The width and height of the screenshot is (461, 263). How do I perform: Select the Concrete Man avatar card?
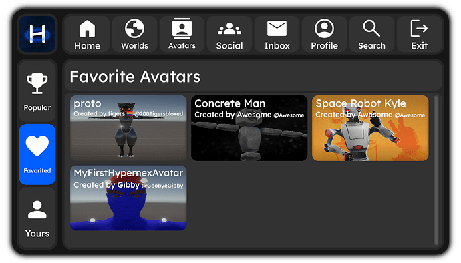pyautogui.click(x=249, y=127)
